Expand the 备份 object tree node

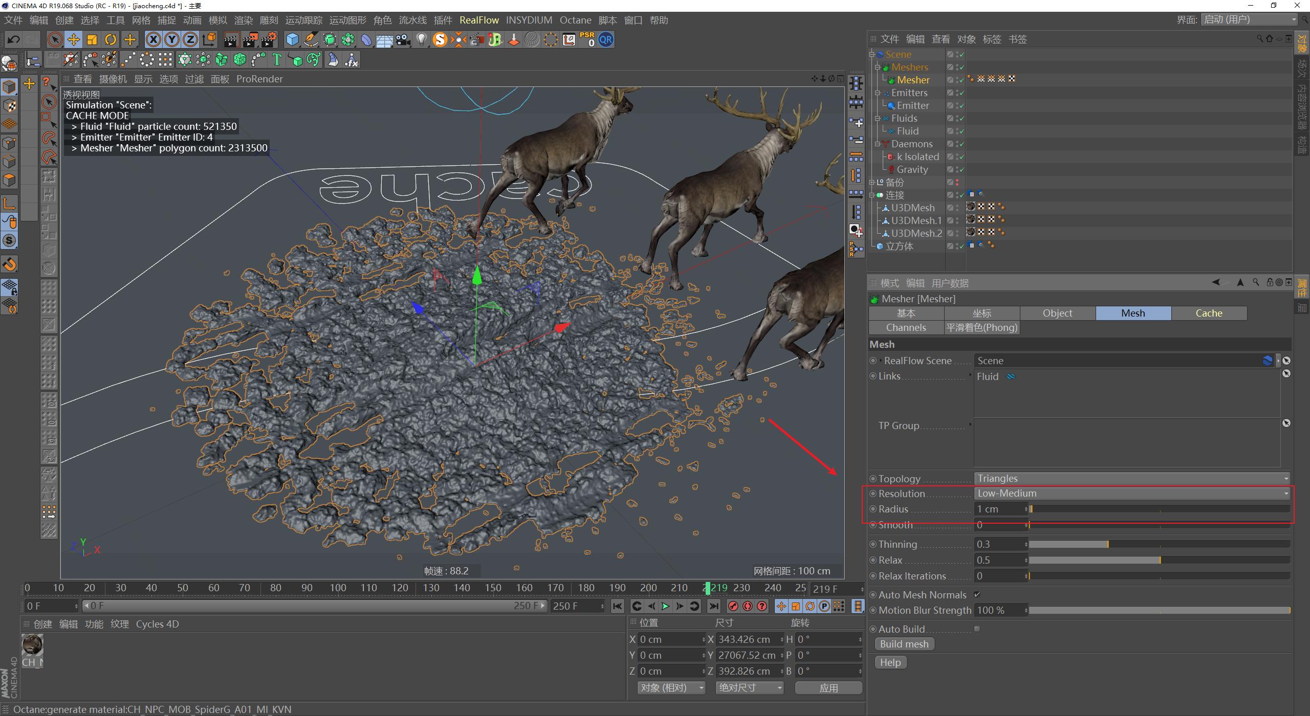coord(872,182)
